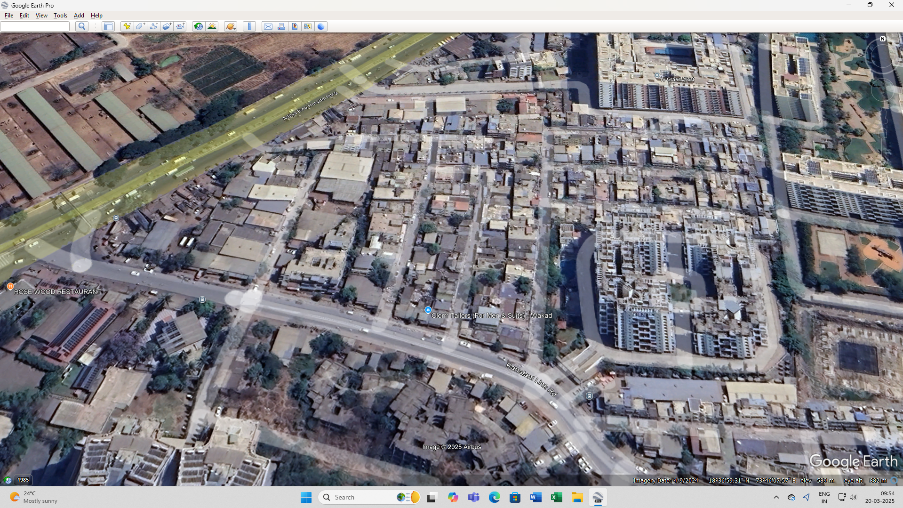903x508 pixels.
Task: Click the Save Image toolbar icon
Action: coord(308,26)
